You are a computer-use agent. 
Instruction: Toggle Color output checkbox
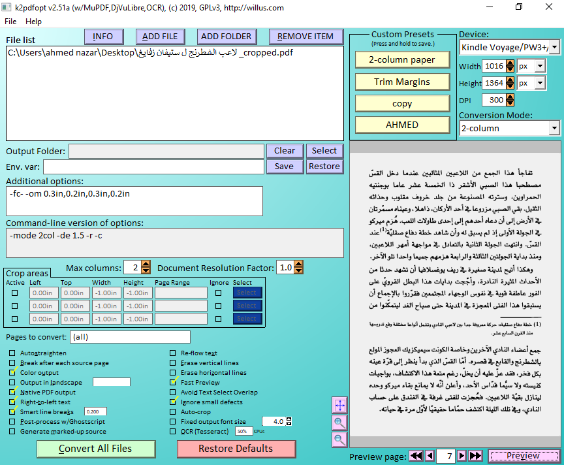(x=12, y=372)
